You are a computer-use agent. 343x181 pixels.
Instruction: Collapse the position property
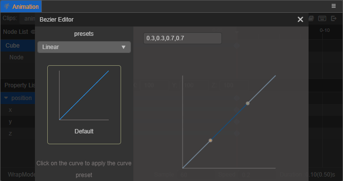(x=6, y=98)
